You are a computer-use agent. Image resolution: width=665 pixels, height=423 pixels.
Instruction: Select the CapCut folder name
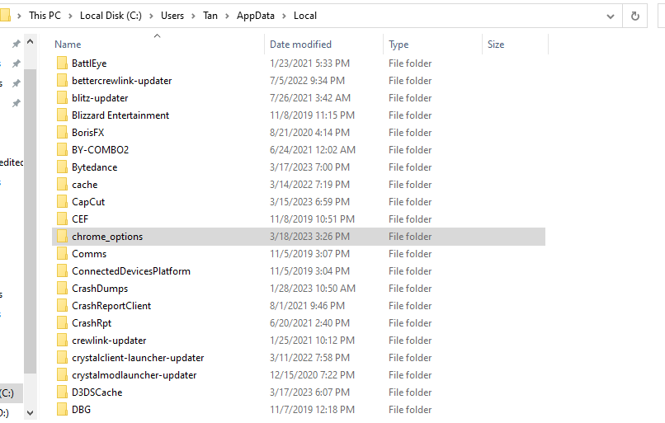(88, 202)
